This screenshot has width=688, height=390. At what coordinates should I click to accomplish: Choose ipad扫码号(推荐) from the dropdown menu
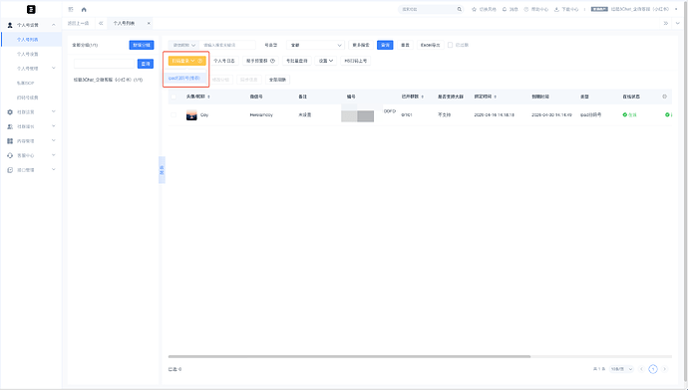pos(184,78)
